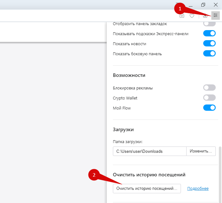Screen dimensions: 222x203
Task: Enable the bookmarks bar display toggle
Action: click(x=209, y=24)
